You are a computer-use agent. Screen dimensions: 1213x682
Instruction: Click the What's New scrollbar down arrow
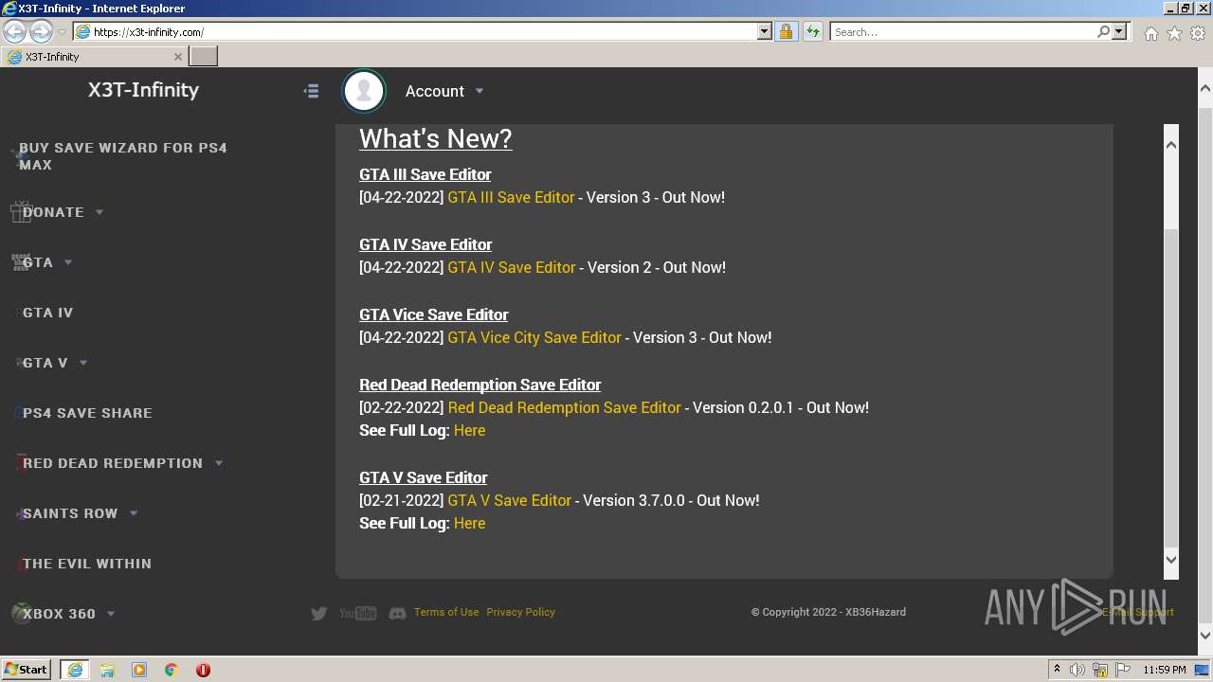(1170, 559)
